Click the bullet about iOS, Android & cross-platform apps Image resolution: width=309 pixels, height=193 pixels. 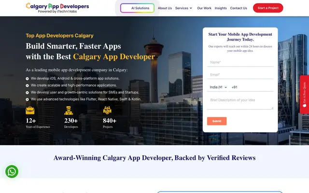click(75, 78)
